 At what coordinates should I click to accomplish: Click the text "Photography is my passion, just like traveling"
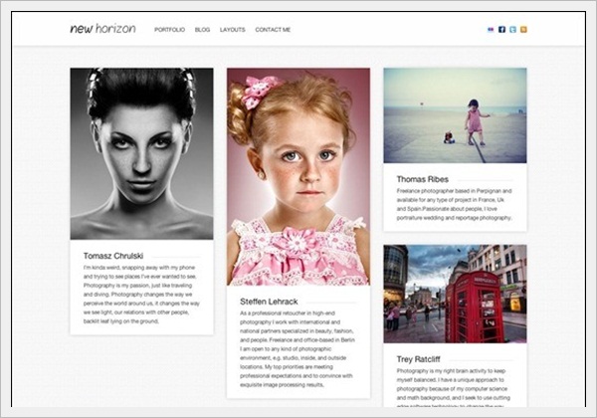(x=137, y=286)
